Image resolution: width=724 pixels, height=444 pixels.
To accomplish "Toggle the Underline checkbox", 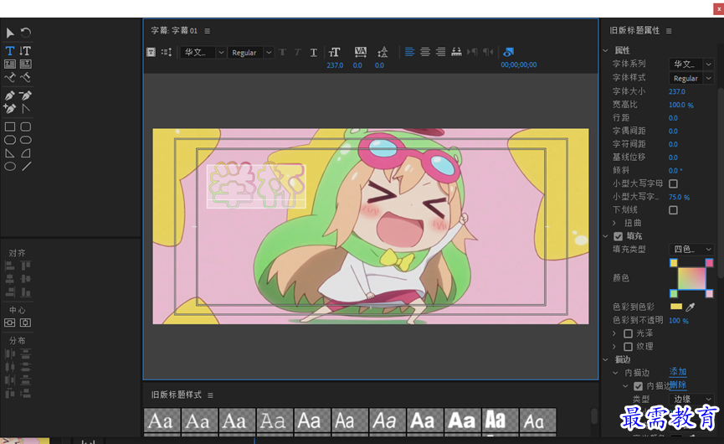I will (x=673, y=210).
